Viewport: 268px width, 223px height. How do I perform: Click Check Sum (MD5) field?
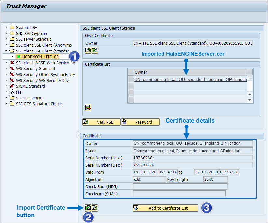[180, 186]
